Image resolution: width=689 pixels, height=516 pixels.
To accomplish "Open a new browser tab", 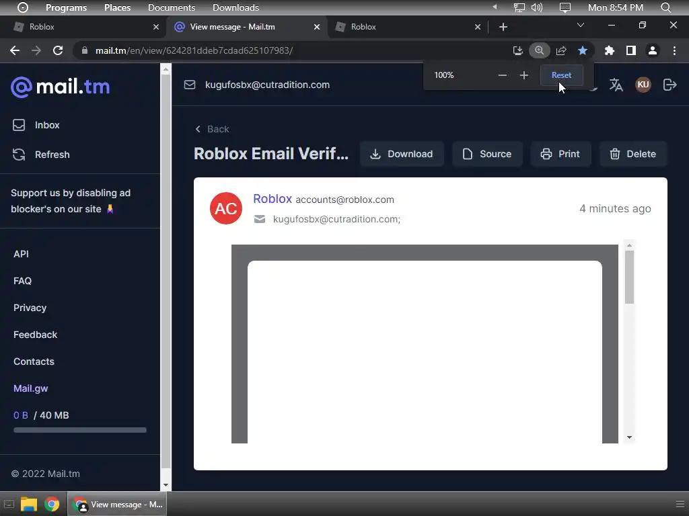I will [x=503, y=27].
